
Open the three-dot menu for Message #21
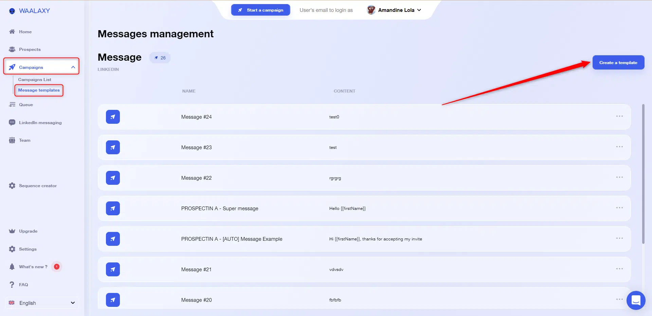(x=619, y=269)
